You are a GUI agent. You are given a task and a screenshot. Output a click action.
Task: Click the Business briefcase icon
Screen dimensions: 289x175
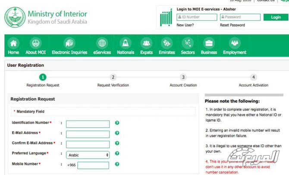pos(209,43)
